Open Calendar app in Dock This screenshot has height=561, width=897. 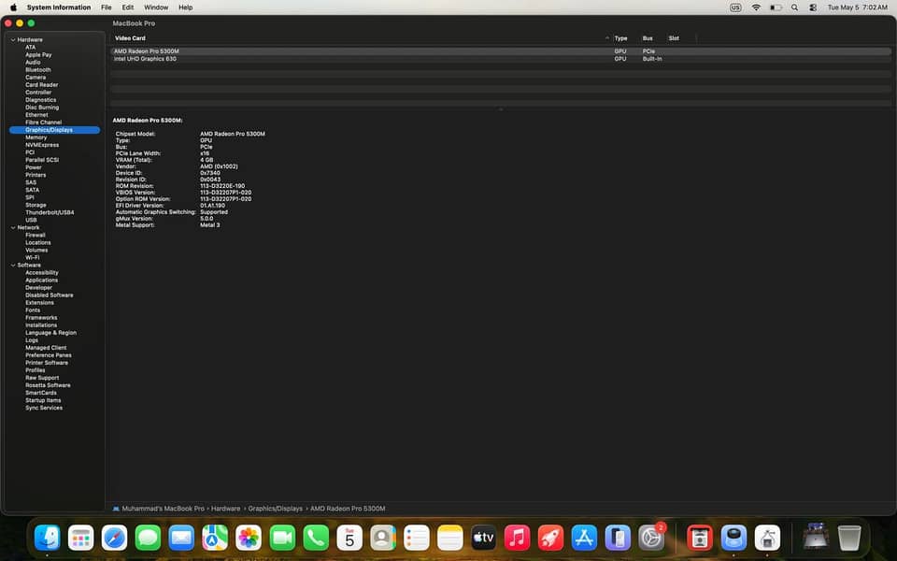tap(349, 539)
